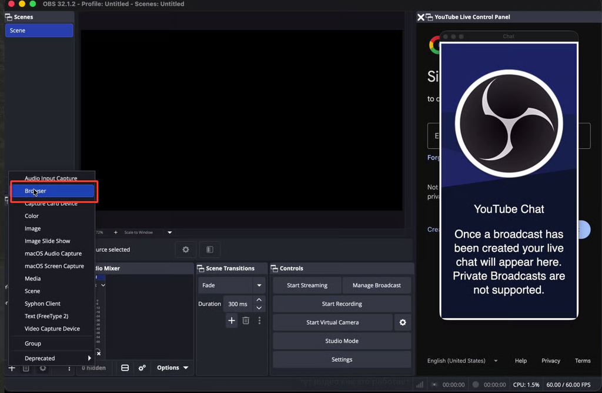Click the Controls panel dock icon
Screen dimensions: 602x393
coord(274,268)
